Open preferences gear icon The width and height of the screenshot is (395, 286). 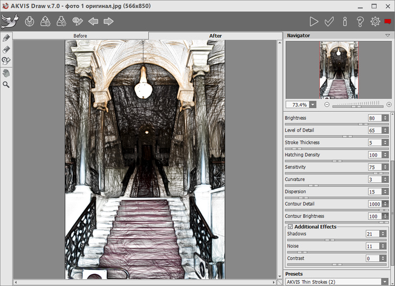(x=375, y=21)
